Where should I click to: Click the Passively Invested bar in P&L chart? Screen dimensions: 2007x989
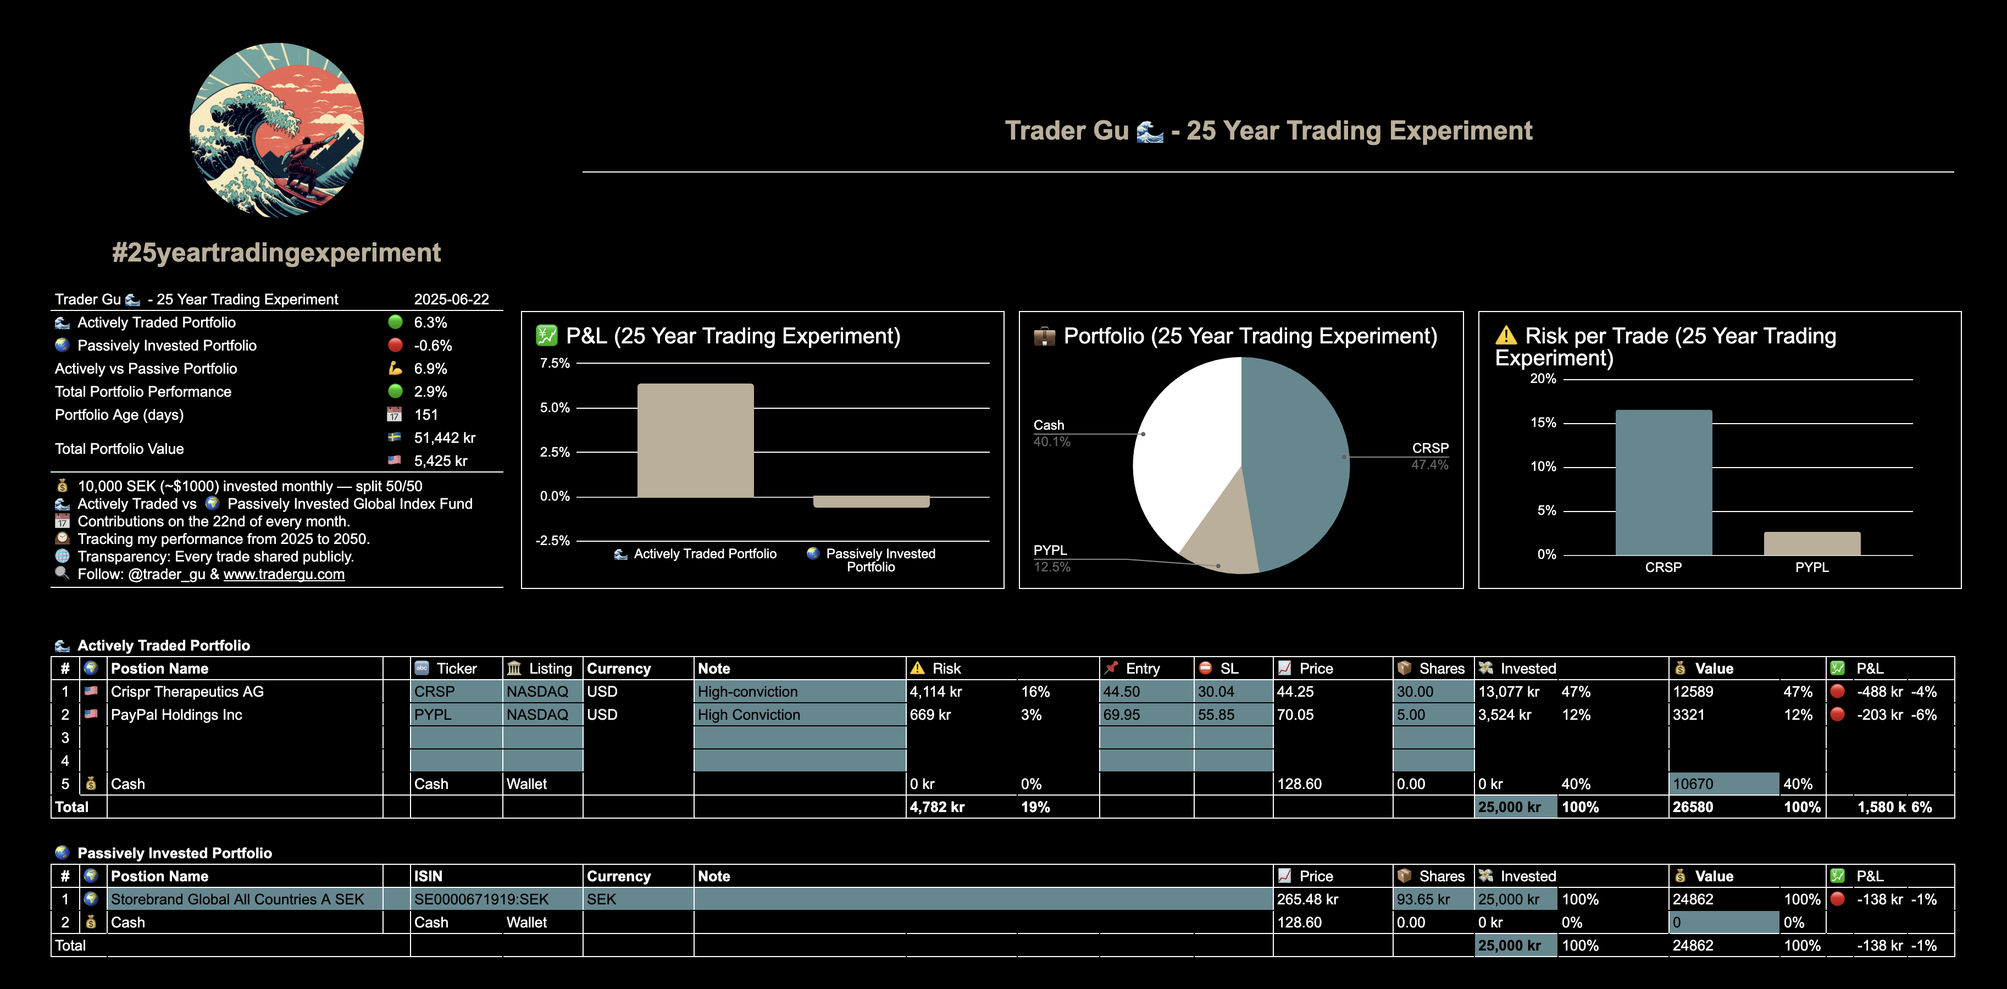pyautogui.click(x=871, y=502)
